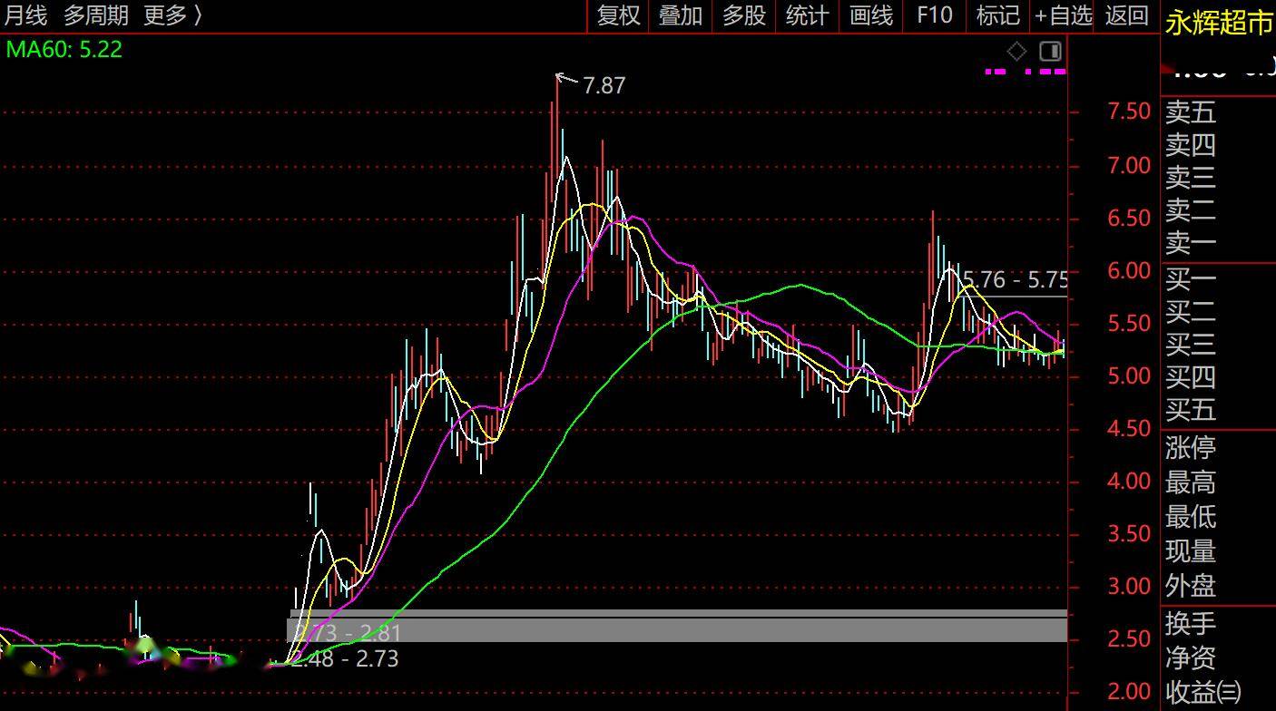Open the 复权 adjustment menu
This screenshot has height=711, width=1276.
(x=619, y=15)
